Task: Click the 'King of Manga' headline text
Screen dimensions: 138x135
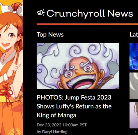Action: (56, 115)
